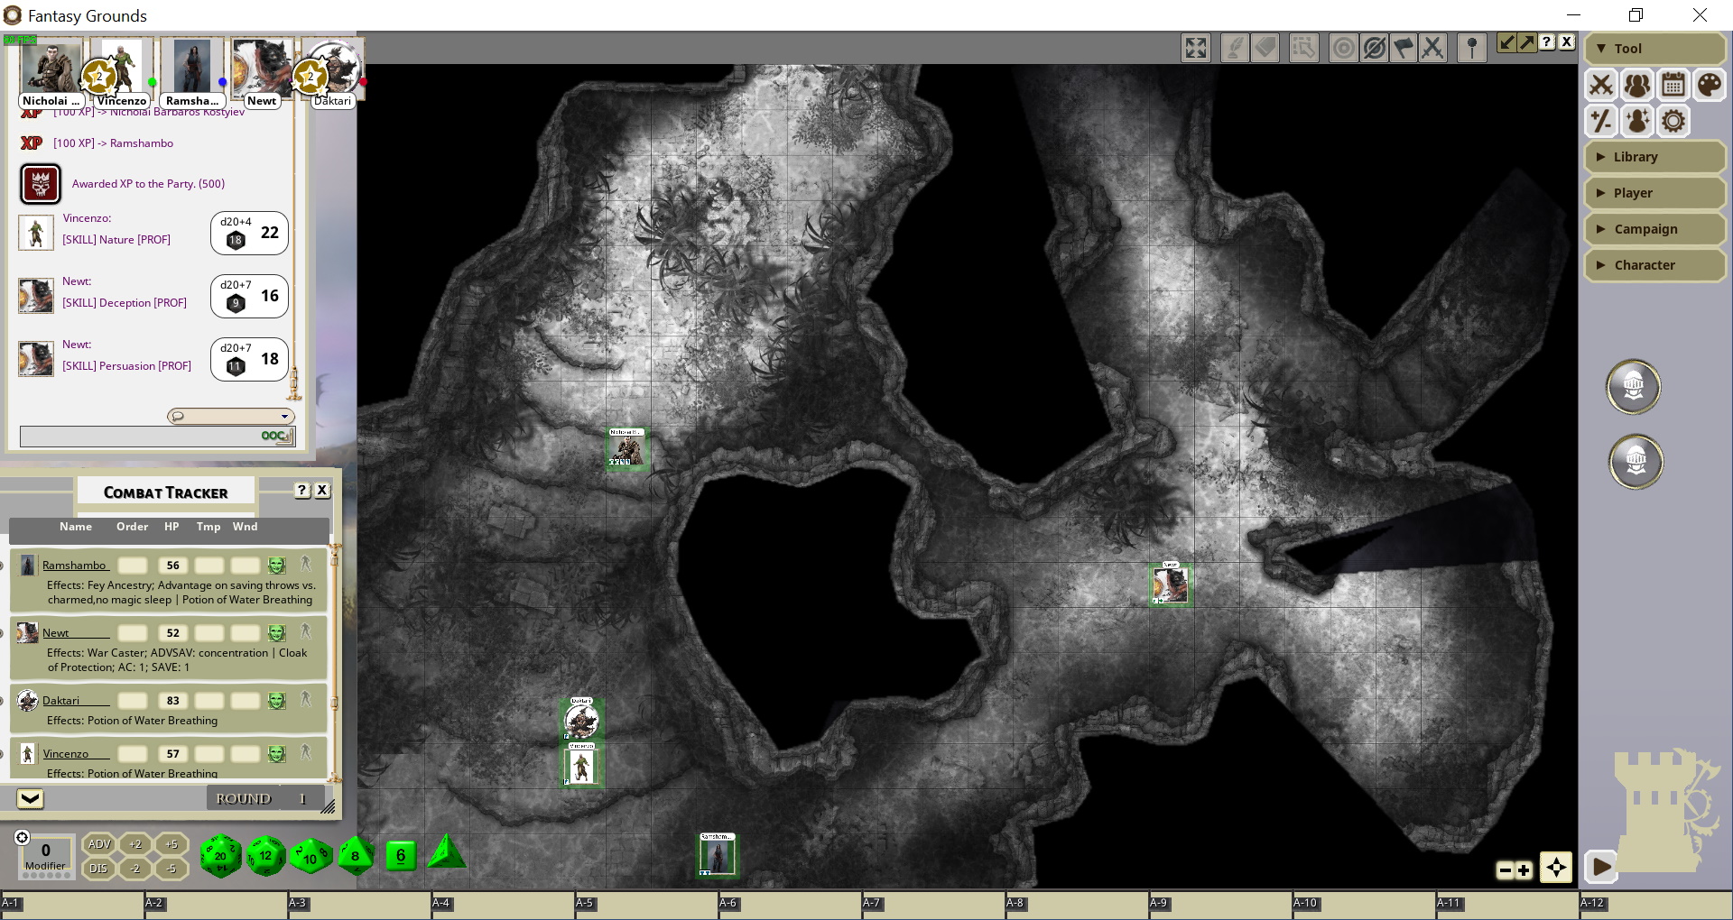
Task: Toggle the +5 modifier button
Action: [x=171, y=844]
